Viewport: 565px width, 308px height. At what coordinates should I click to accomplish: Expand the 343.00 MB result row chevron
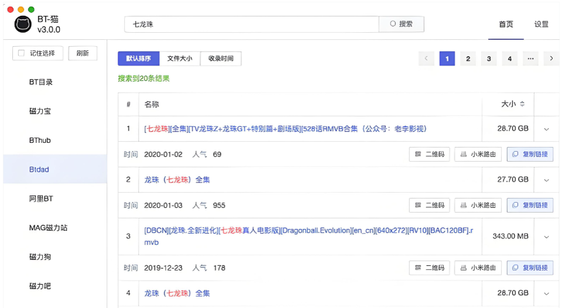click(x=546, y=237)
